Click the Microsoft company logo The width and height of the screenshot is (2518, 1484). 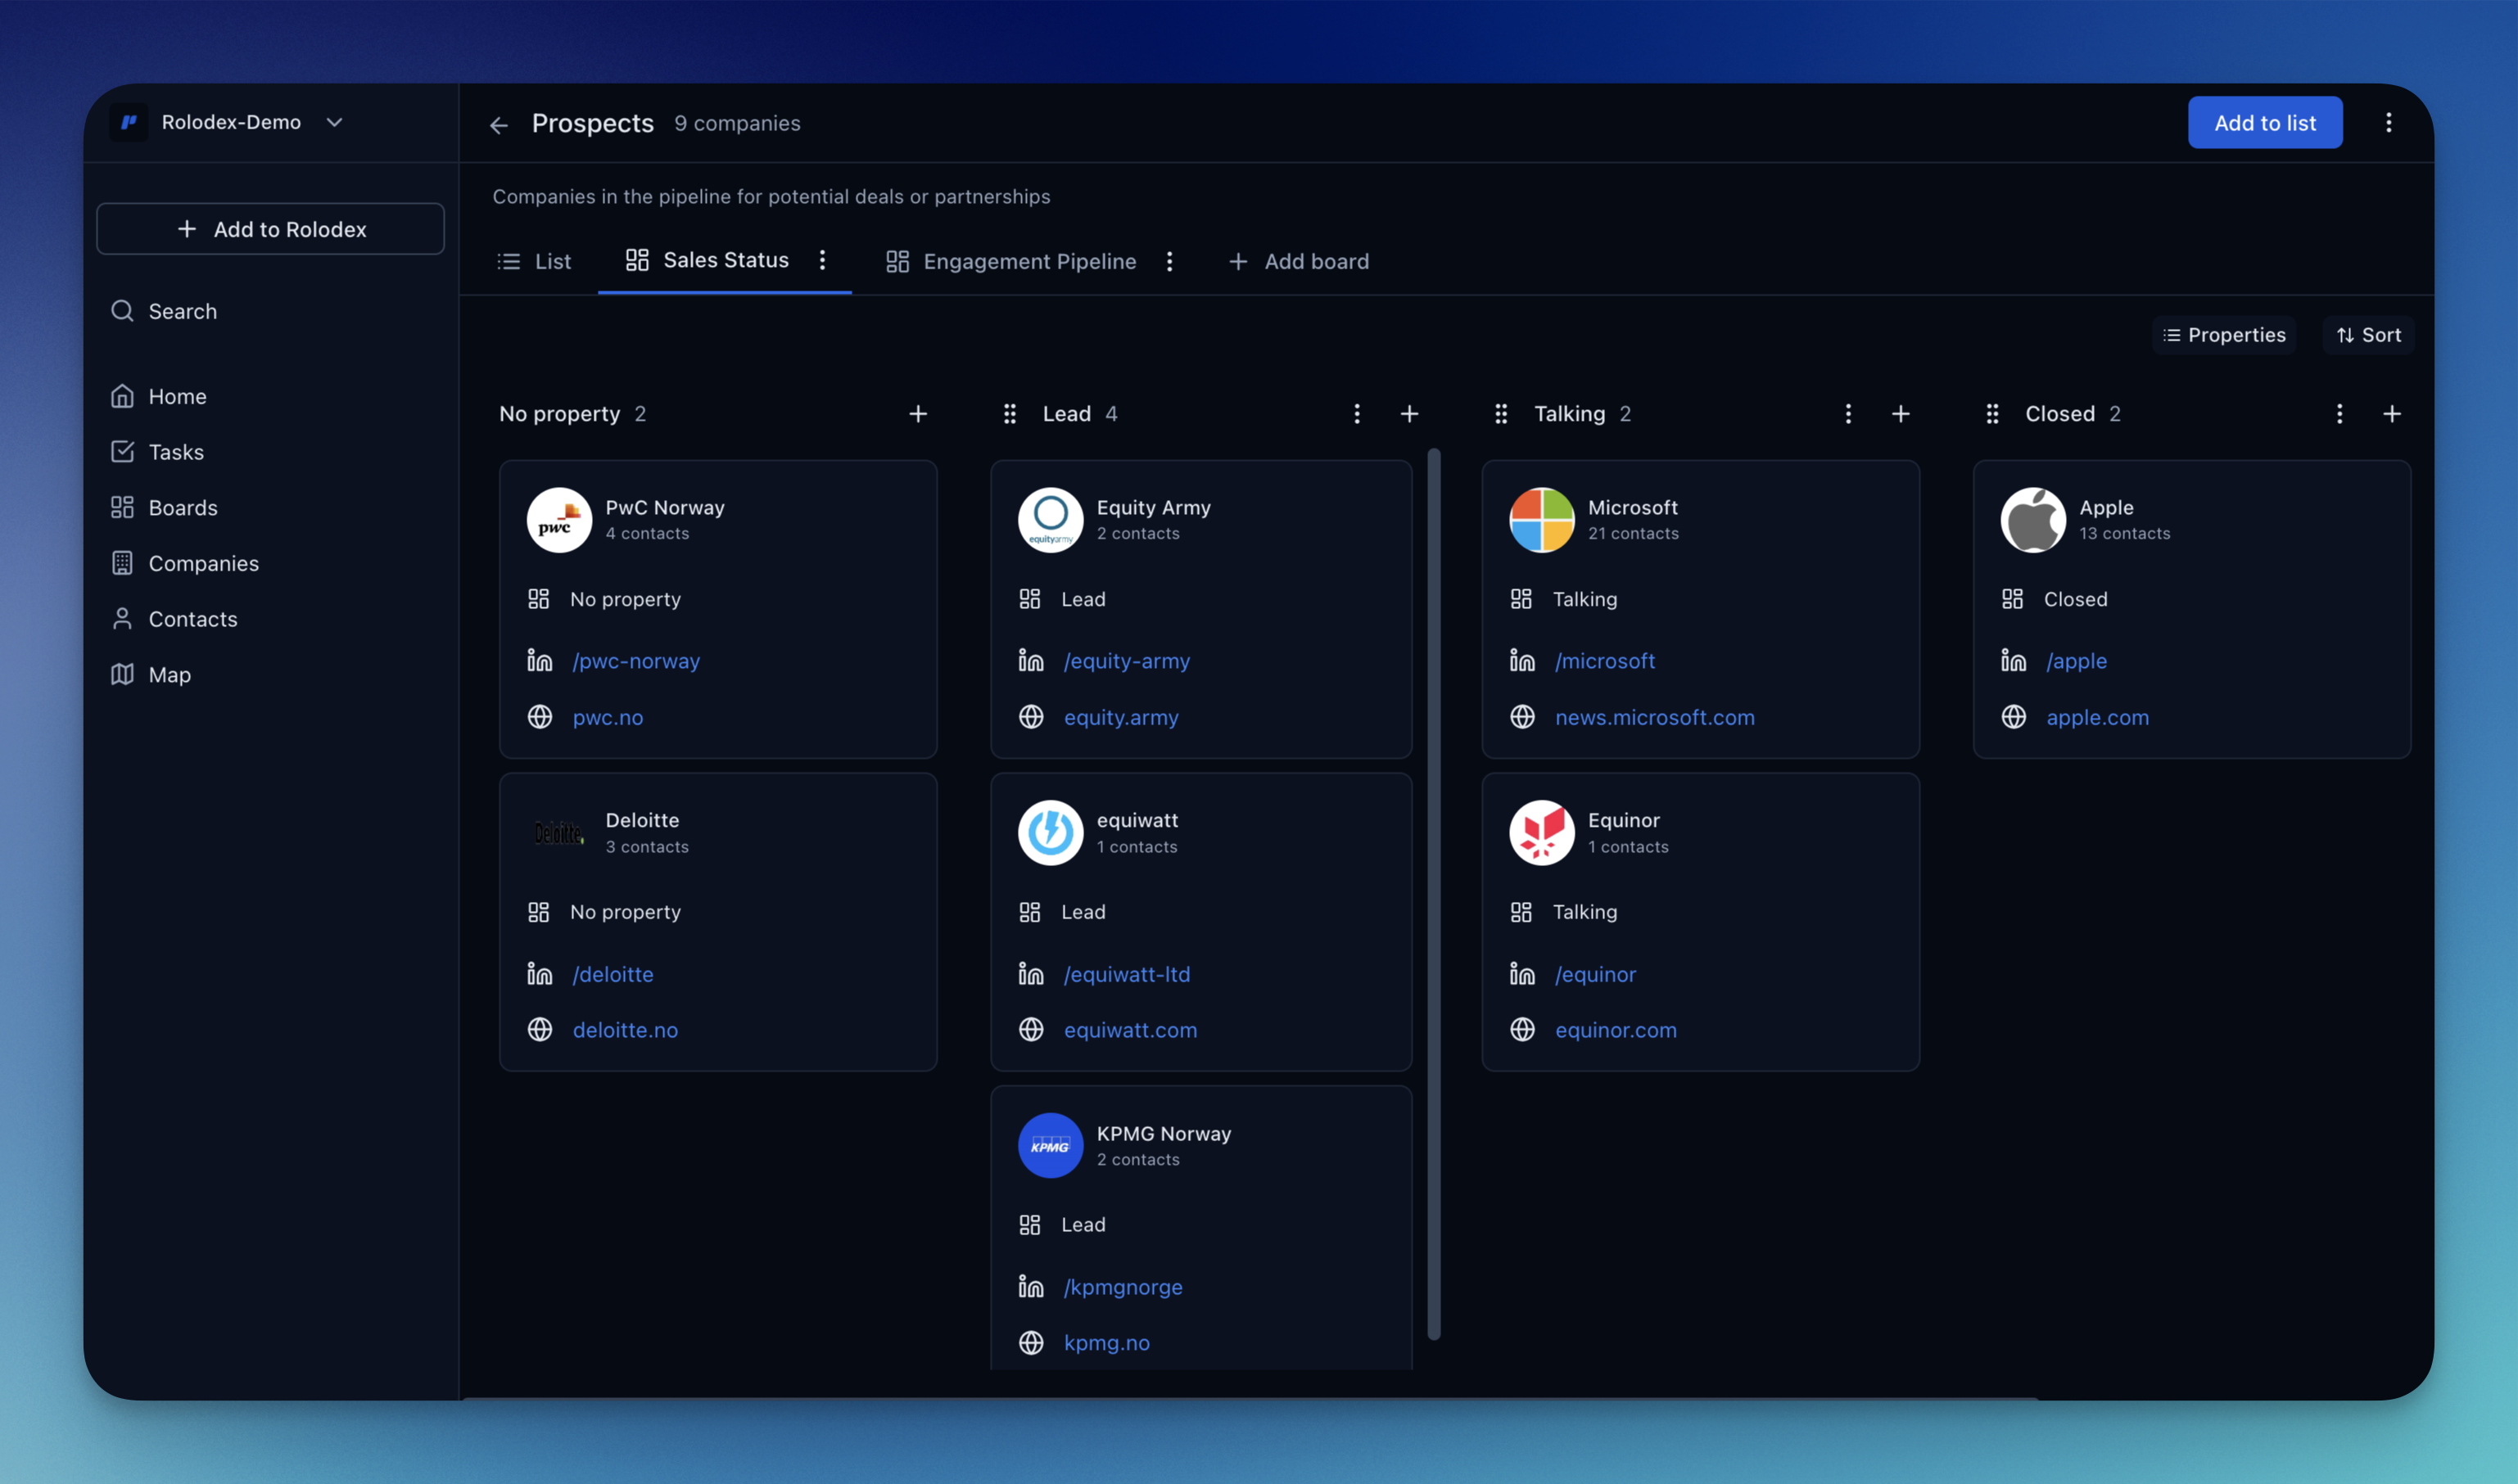coord(1540,519)
